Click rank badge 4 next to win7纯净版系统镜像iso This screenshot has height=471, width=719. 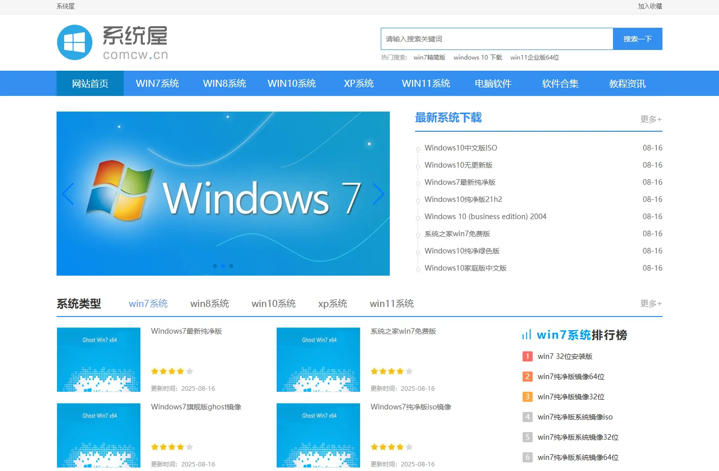pos(528,417)
